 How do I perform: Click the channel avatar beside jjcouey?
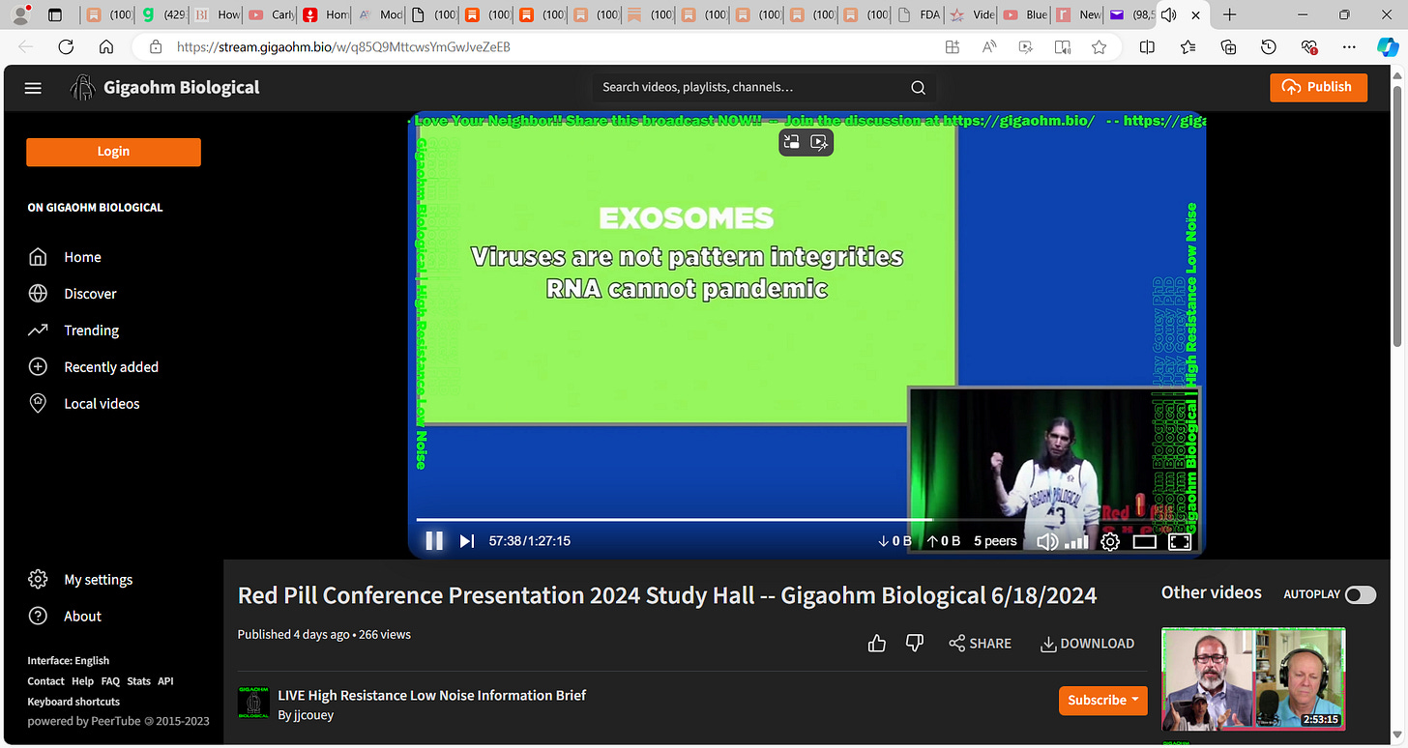(253, 704)
